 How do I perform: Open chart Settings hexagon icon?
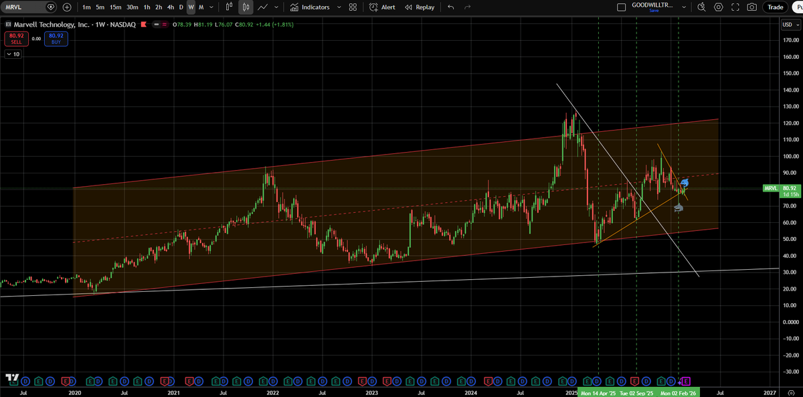(719, 7)
